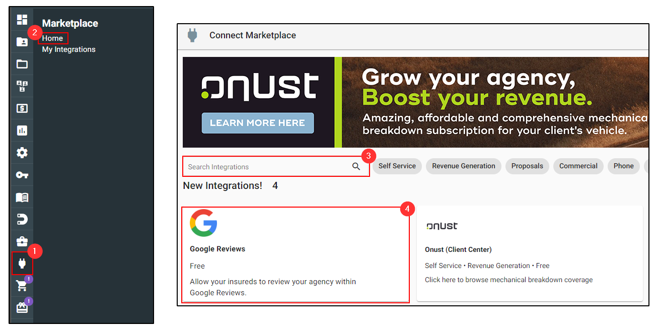This screenshot has width=656, height=328.
Task: Click the New Integrations! heading
Action: (x=223, y=186)
